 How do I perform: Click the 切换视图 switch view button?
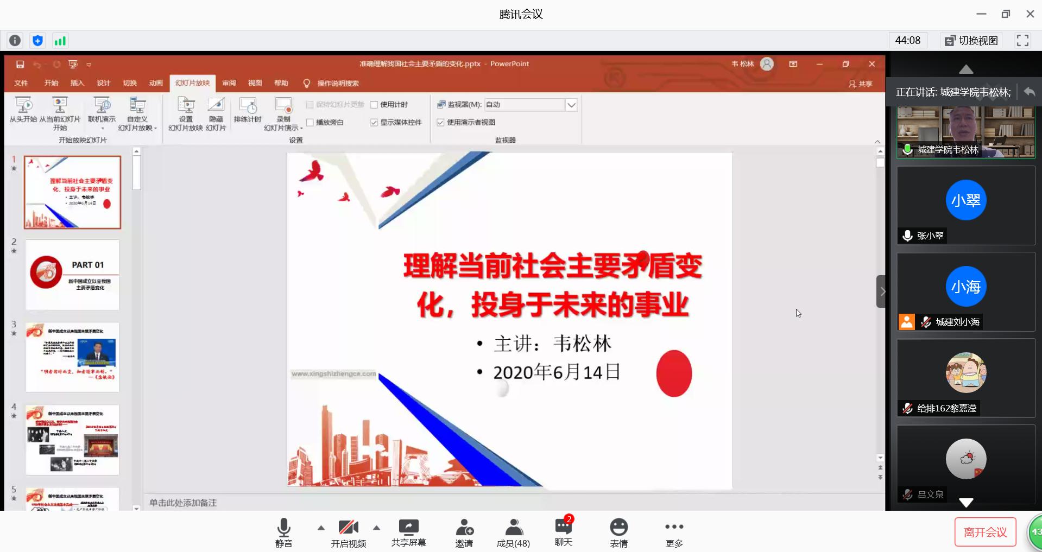click(971, 41)
